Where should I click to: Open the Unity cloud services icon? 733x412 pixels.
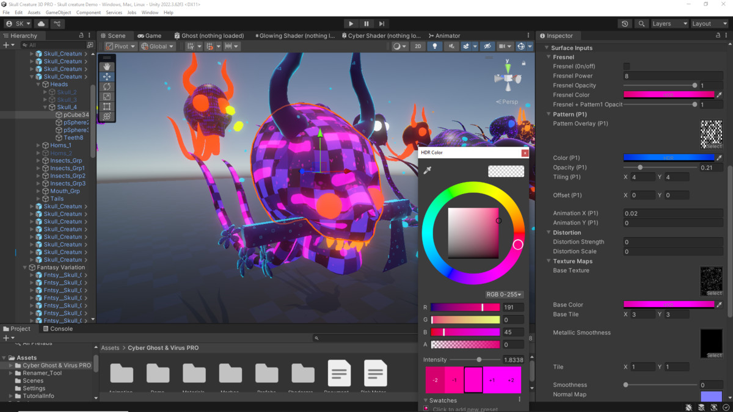42,24
